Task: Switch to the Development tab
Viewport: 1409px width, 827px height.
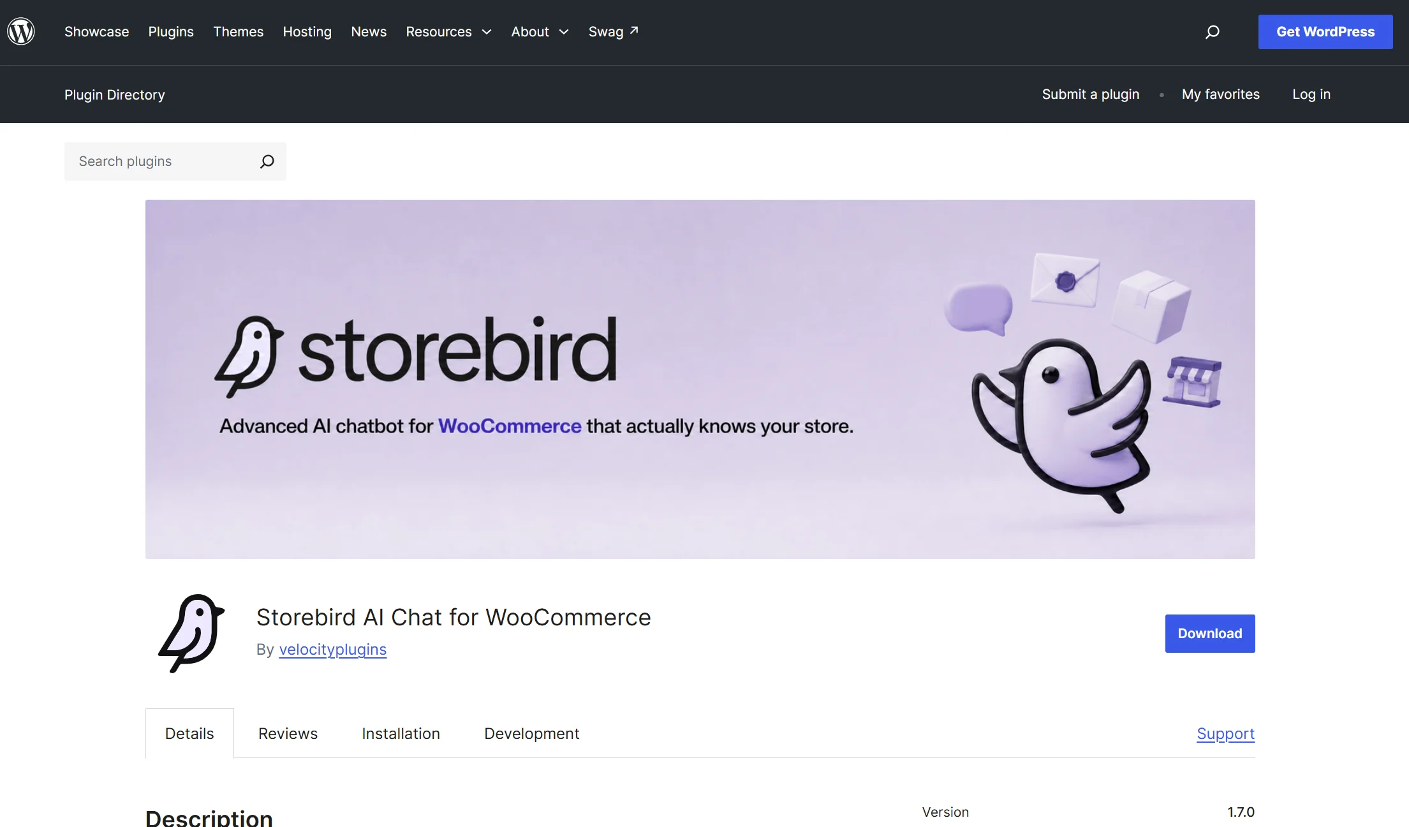Action: point(531,733)
